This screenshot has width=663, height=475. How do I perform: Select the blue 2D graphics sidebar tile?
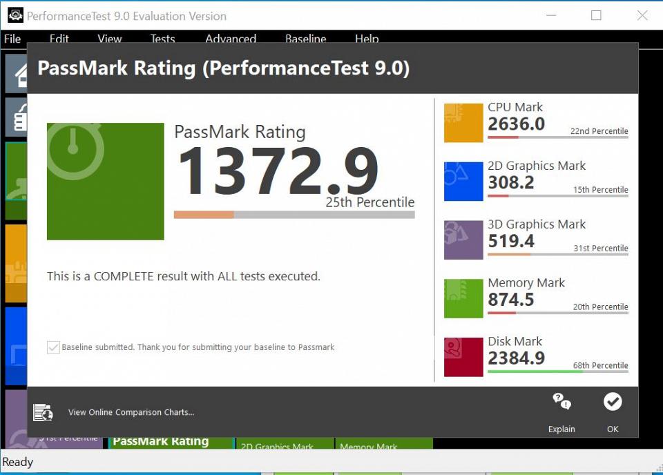(x=17, y=346)
